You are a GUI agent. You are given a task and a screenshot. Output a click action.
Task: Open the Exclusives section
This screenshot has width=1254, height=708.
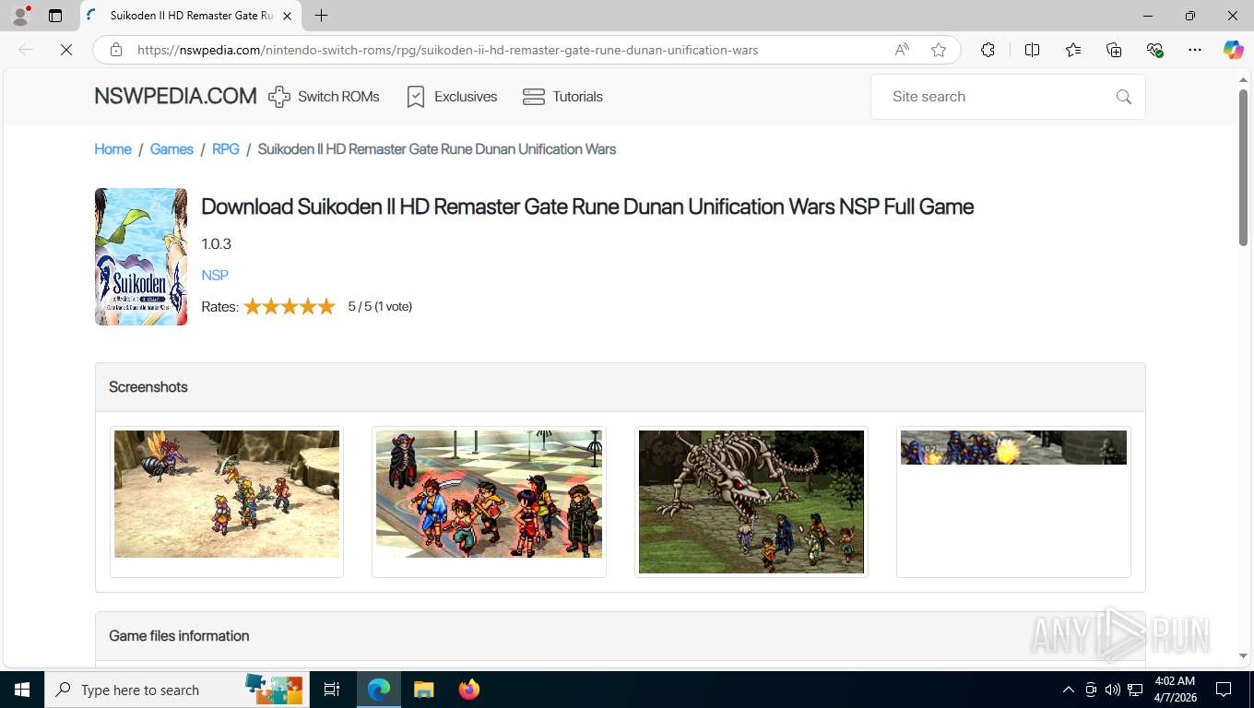click(x=452, y=97)
